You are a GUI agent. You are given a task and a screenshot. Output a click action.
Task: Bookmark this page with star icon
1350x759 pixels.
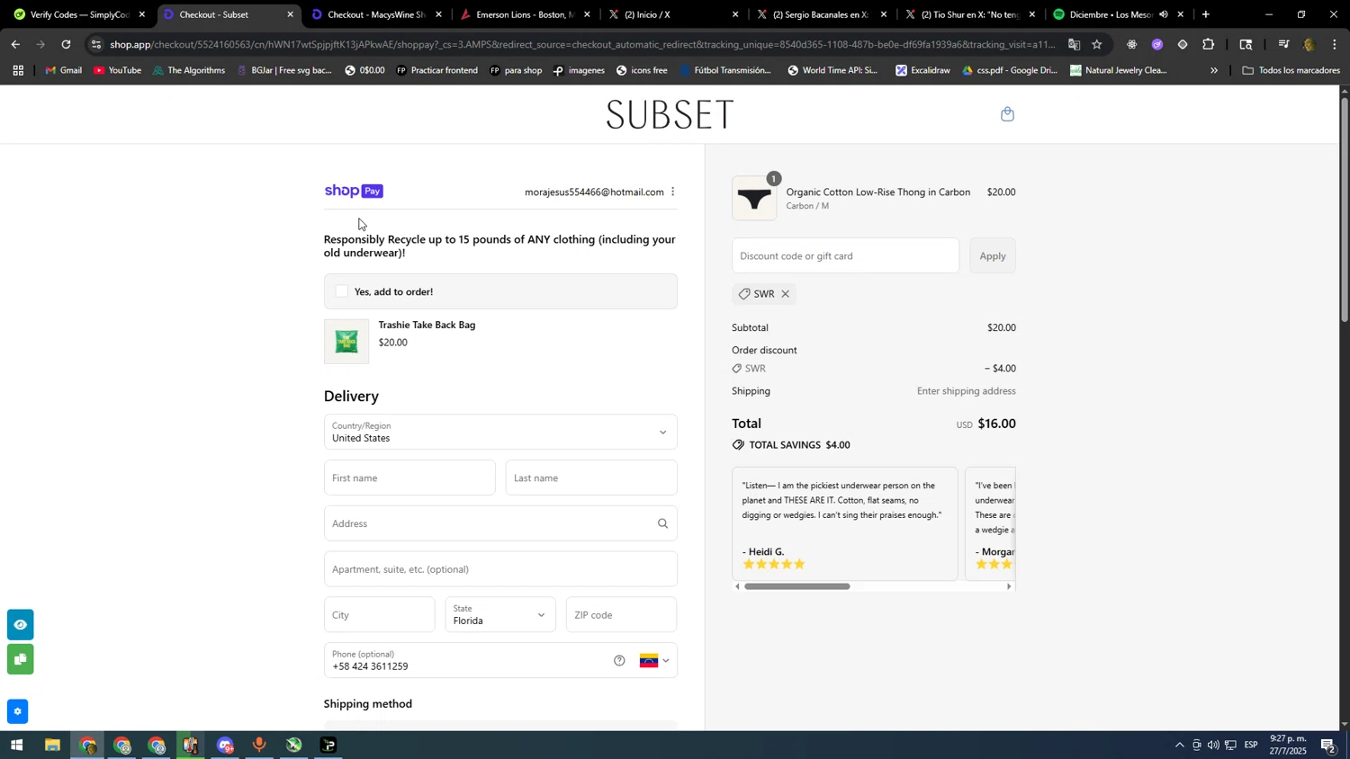[1096, 44]
